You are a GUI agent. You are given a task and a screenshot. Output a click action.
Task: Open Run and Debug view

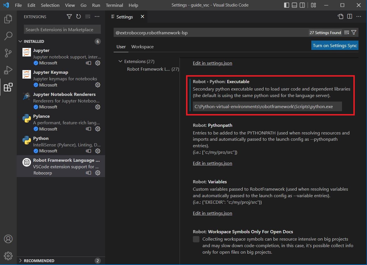(8, 70)
